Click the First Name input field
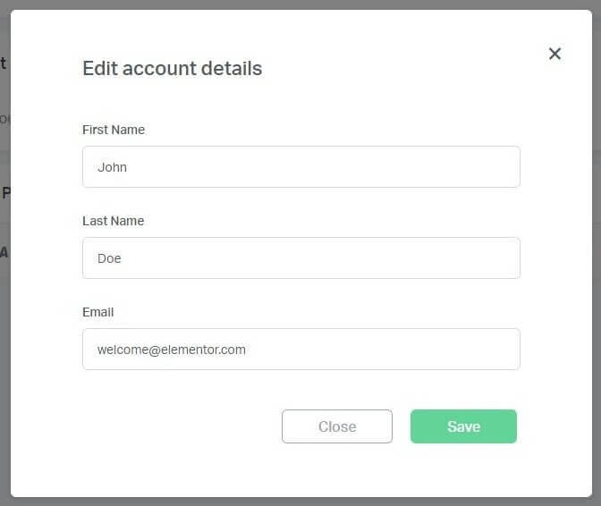The height and width of the screenshot is (506, 601). [300, 167]
